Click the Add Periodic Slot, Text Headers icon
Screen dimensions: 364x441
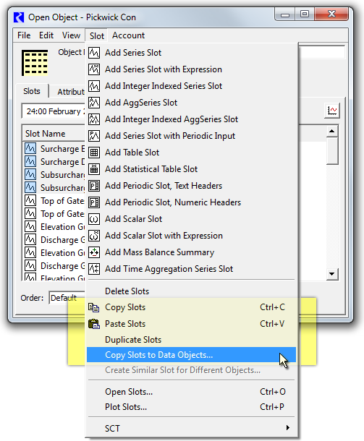(x=94, y=186)
